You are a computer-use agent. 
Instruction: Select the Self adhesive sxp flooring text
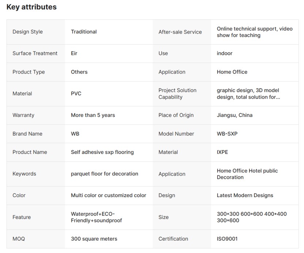(x=102, y=152)
